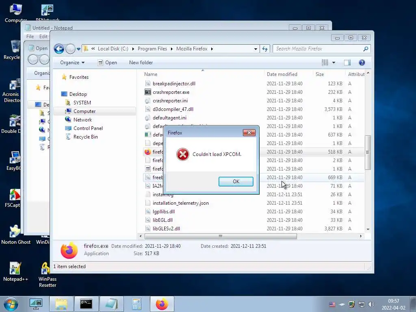Open SYSTEM folder in navigation pane
The width and height of the screenshot is (416, 312).
tap(82, 103)
